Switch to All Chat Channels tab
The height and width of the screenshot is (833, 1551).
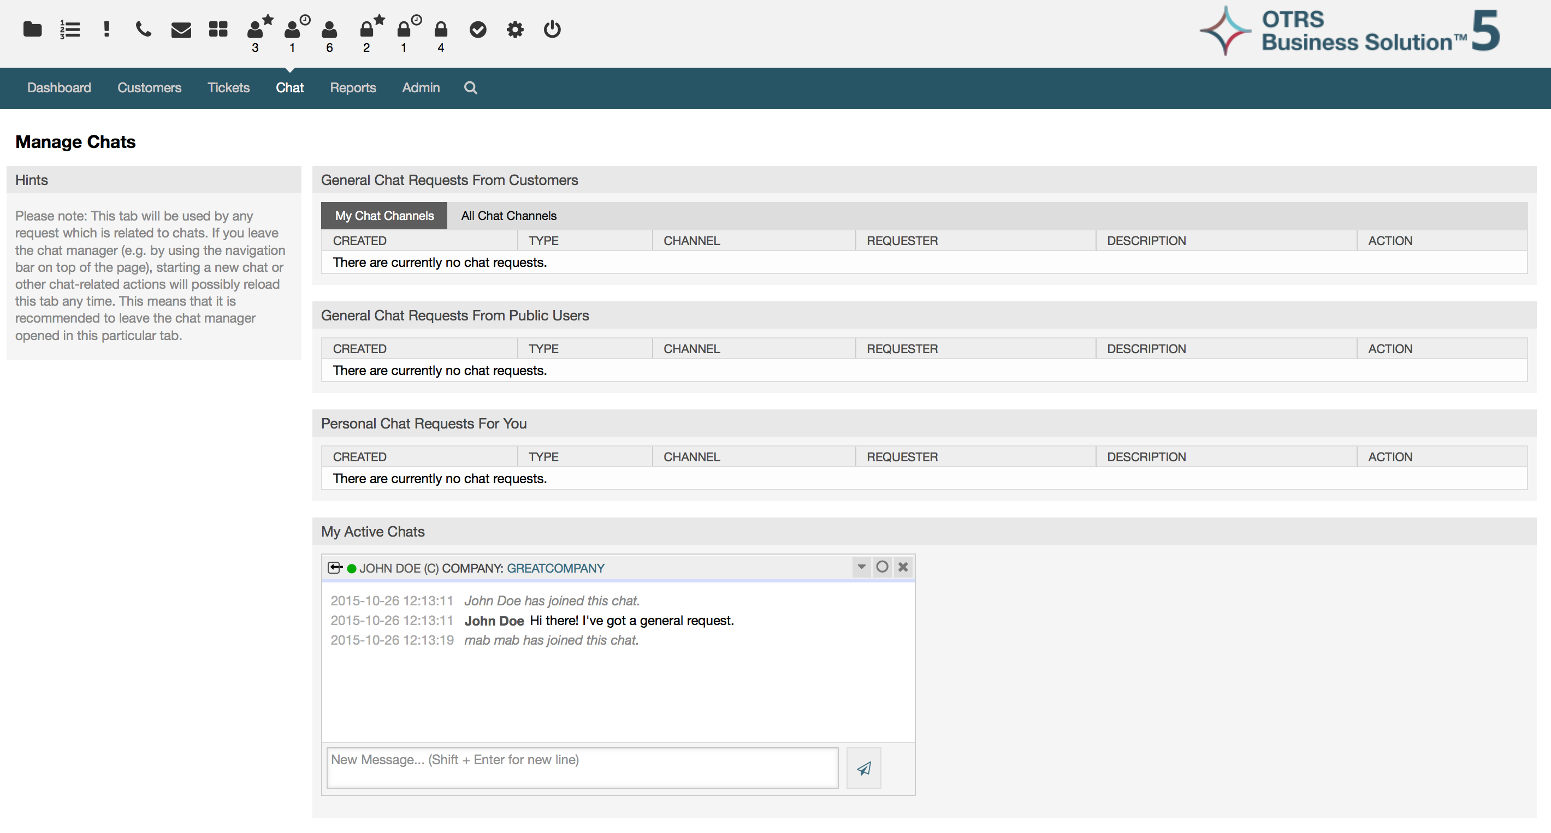coord(508,216)
